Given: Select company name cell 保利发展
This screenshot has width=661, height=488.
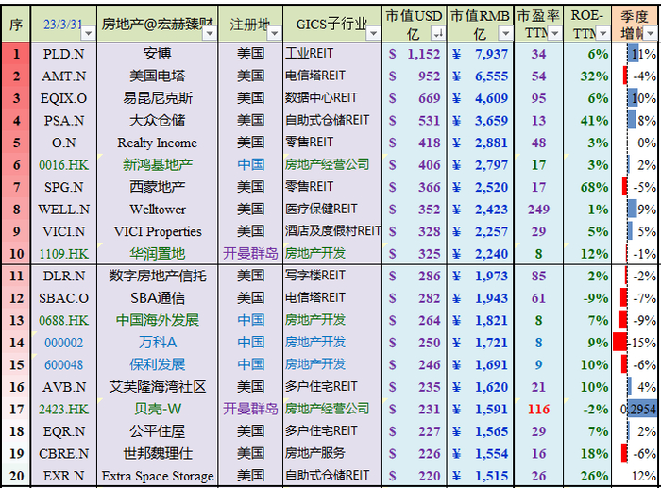Looking at the screenshot, I should click(x=158, y=365).
